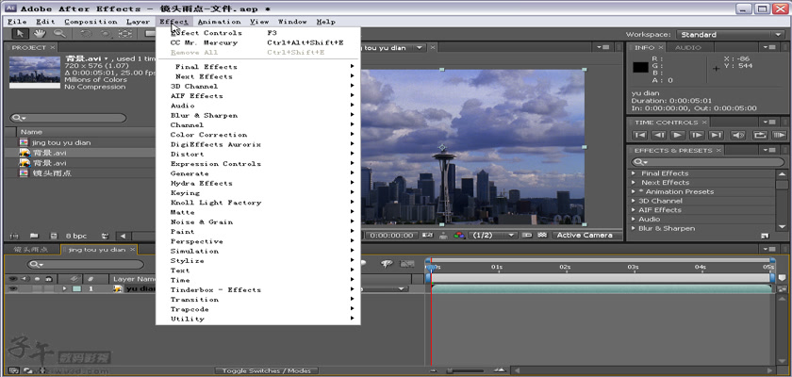Image resolution: width=792 pixels, height=377 pixels.
Task: Open the Info panel options menu
Action: click(768, 47)
